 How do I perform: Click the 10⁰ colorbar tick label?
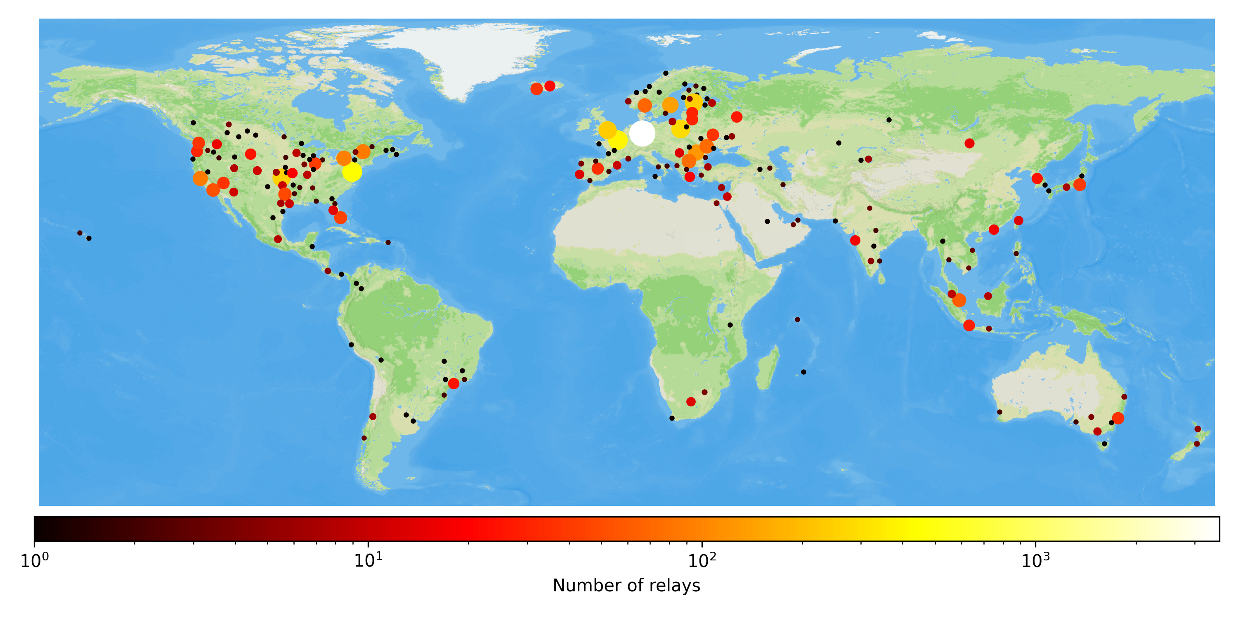pos(35,560)
